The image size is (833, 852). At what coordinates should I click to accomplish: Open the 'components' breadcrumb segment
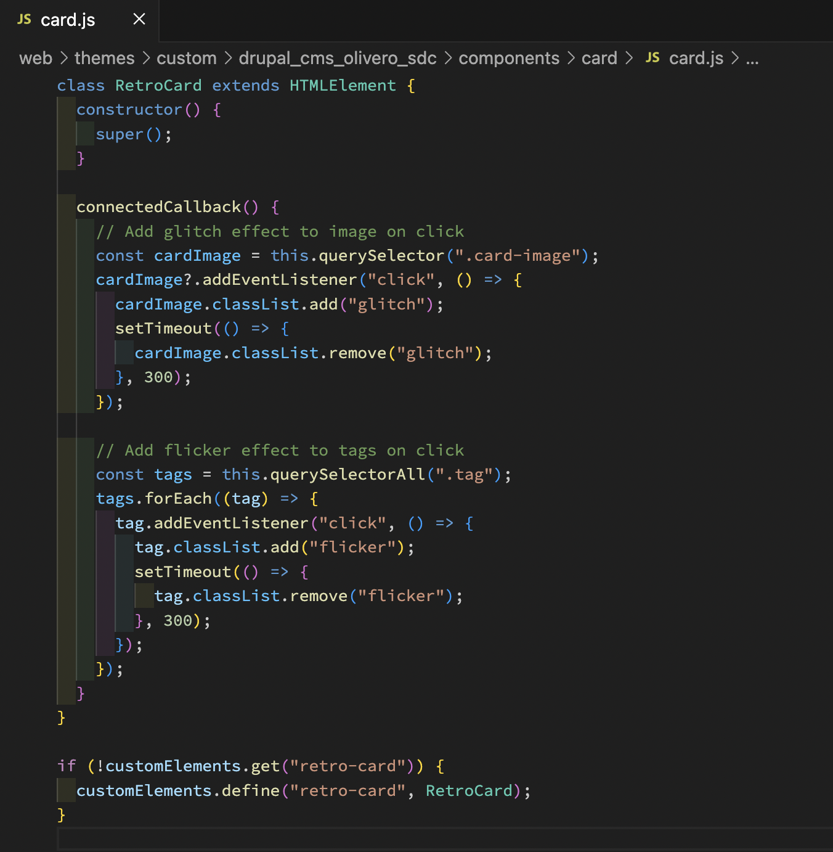pyautogui.click(x=509, y=59)
